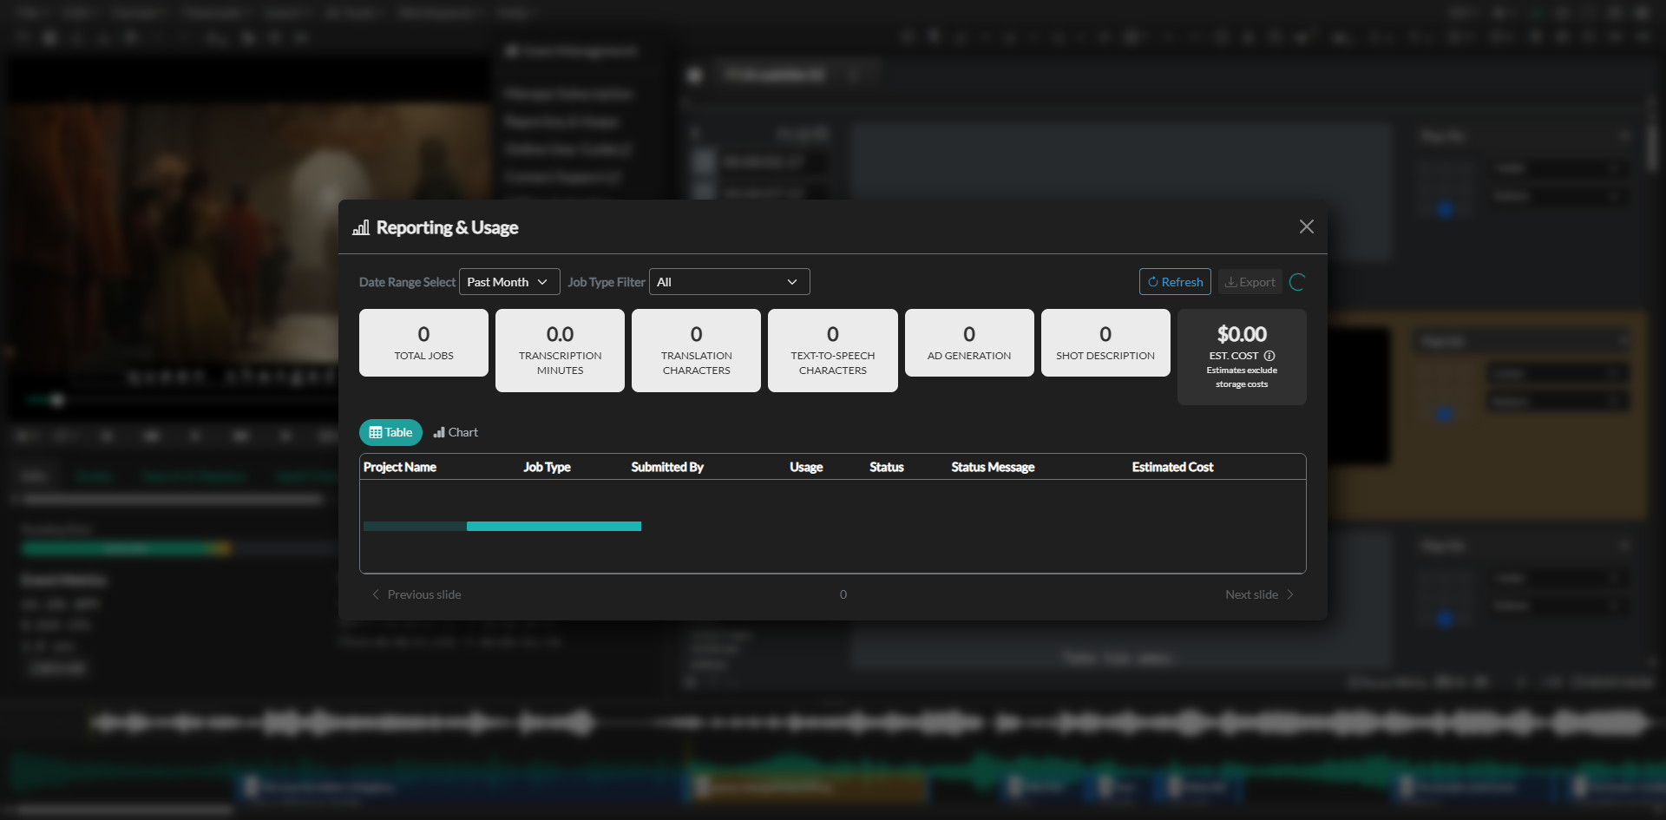Click the Job Type column header
This screenshot has height=820, width=1666.
coord(547,467)
